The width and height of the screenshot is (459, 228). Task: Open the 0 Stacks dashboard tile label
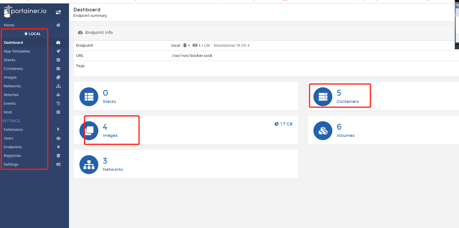(109, 102)
